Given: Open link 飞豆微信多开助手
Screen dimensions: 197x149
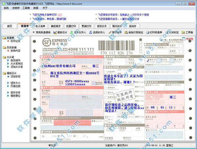Looking at the screenshot, I should 123,15.
